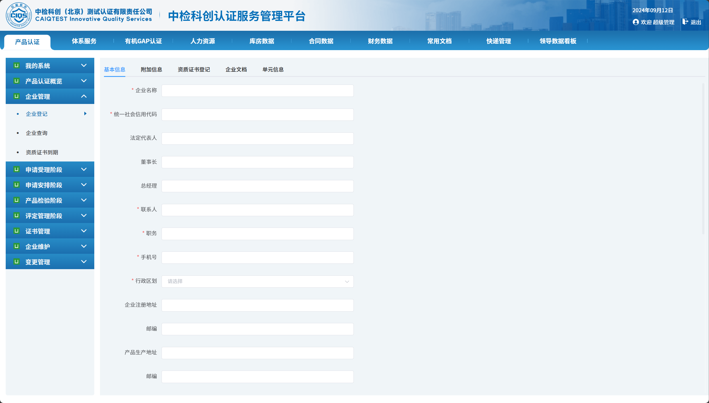Click the green icon beside 产品检验阶段
The width and height of the screenshot is (709, 403).
pyautogui.click(x=17, y=200)
